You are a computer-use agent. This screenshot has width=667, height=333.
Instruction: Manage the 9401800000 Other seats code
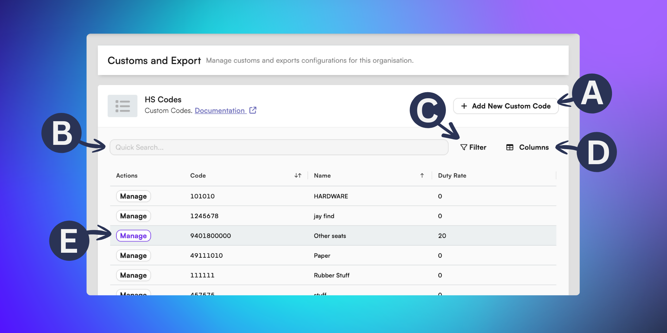tap(133, 236)
